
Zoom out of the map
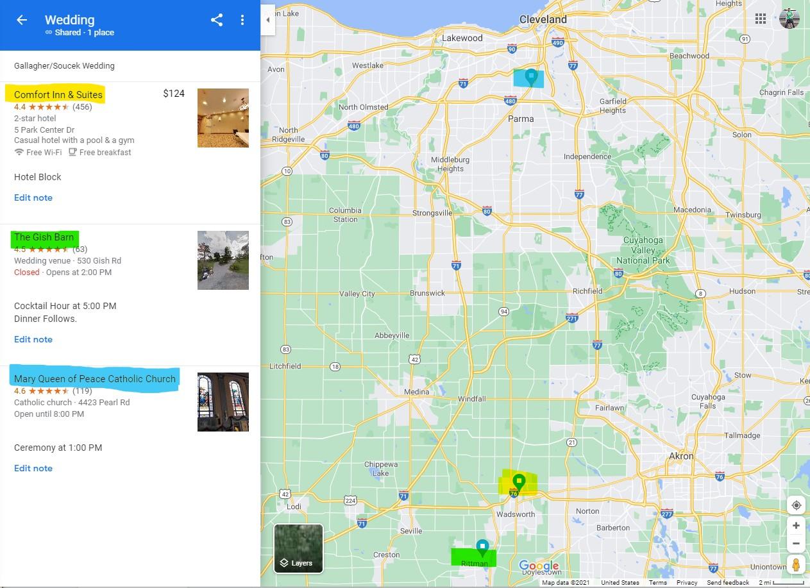796,543
